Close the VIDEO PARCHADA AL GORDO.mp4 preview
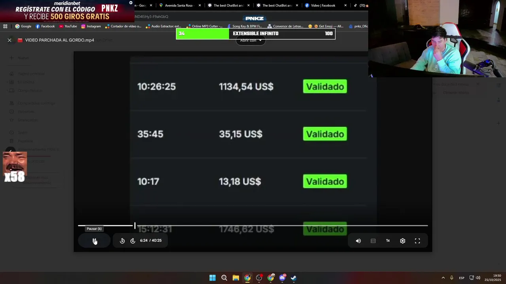Image resolution: width=506 pixels, height=284 pixels. pyautogui.click(x=9, y=40)
